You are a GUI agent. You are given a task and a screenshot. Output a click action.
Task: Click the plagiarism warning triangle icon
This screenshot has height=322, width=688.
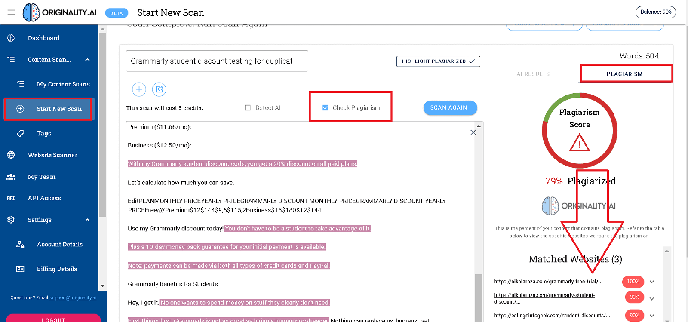(x=580, y=143)
